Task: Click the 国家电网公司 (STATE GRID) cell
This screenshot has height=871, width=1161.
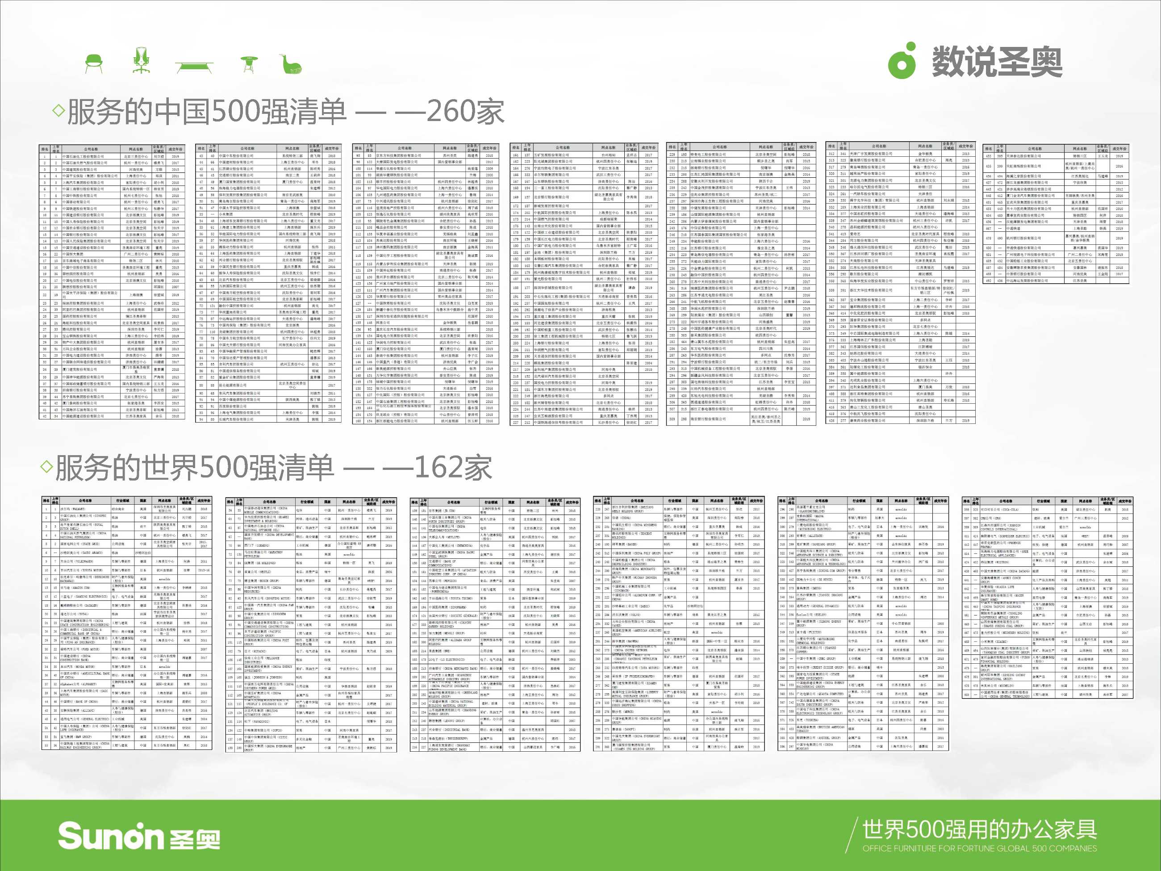Action: point(86,544)
